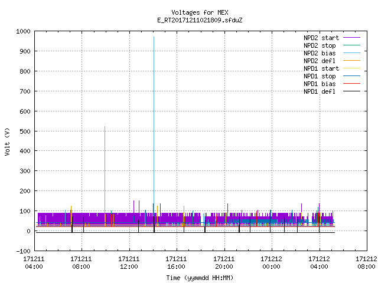Click the '171211 08:00' x-axis tick label
The height and width of the screenshot is (283, 378).
coord(82,262)
